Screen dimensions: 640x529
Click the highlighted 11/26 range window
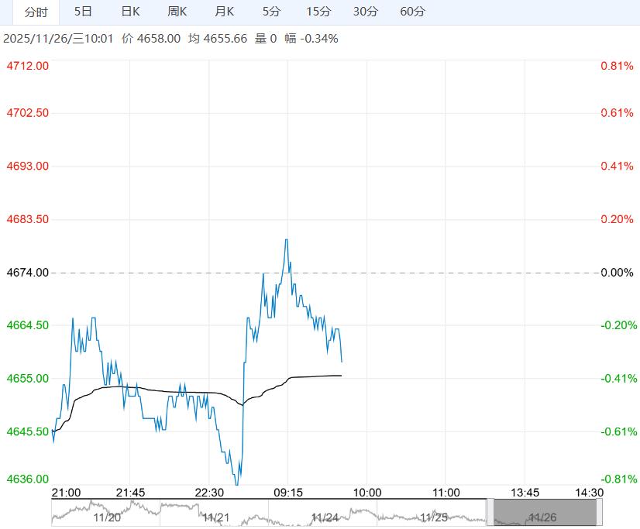545,512
